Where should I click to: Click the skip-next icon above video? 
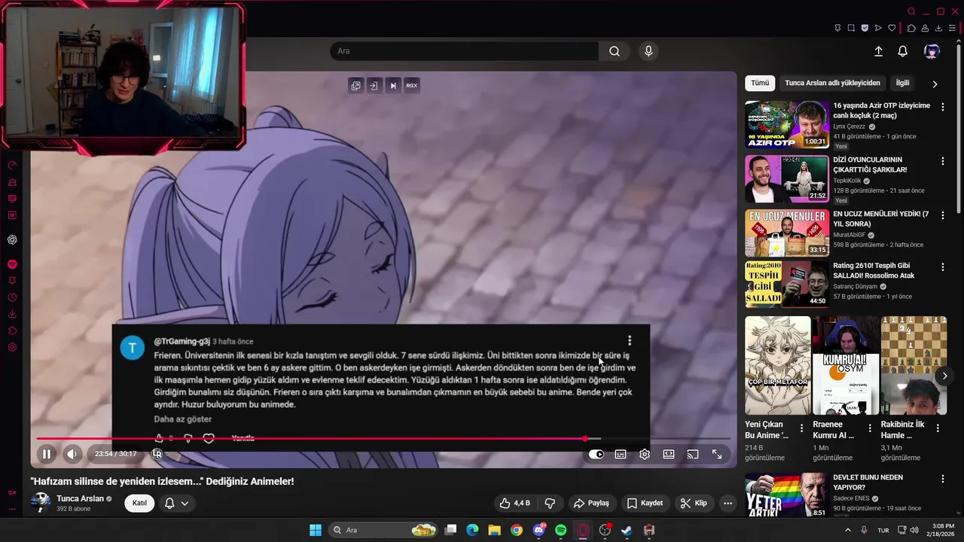pyautogui.click(x=392, y=86)
